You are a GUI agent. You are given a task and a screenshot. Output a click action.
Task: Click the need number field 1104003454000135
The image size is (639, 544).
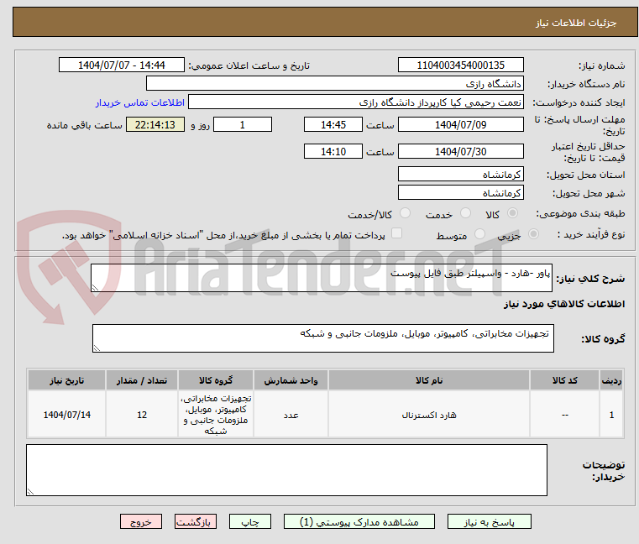tap(460, 65)
